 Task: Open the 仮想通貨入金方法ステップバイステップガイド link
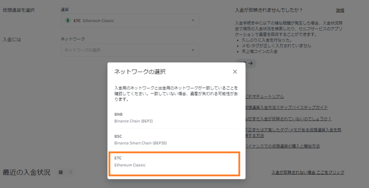point(286,107)
